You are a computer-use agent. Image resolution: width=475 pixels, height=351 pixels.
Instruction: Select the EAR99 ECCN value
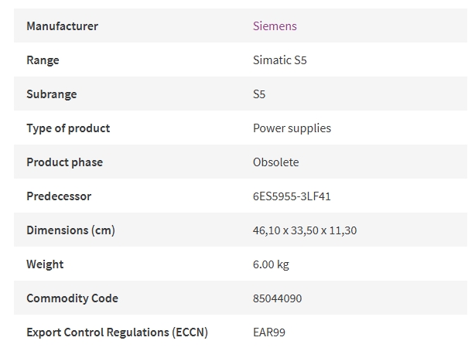point(269,332)
